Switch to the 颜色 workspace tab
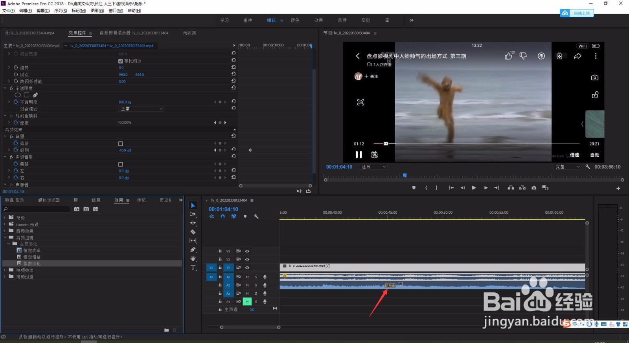Screen dimensions: 629x343 [295, 20]
